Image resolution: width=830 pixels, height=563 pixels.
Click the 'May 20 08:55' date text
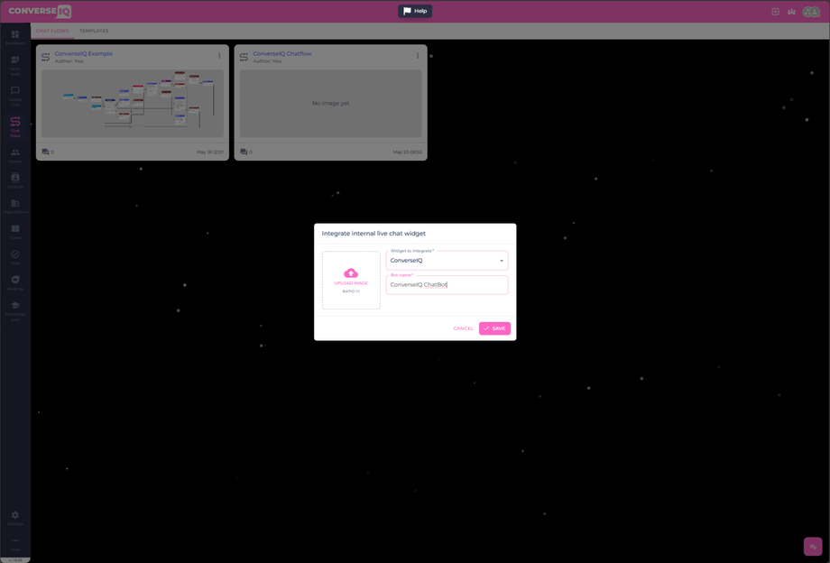tap(408, 152)
